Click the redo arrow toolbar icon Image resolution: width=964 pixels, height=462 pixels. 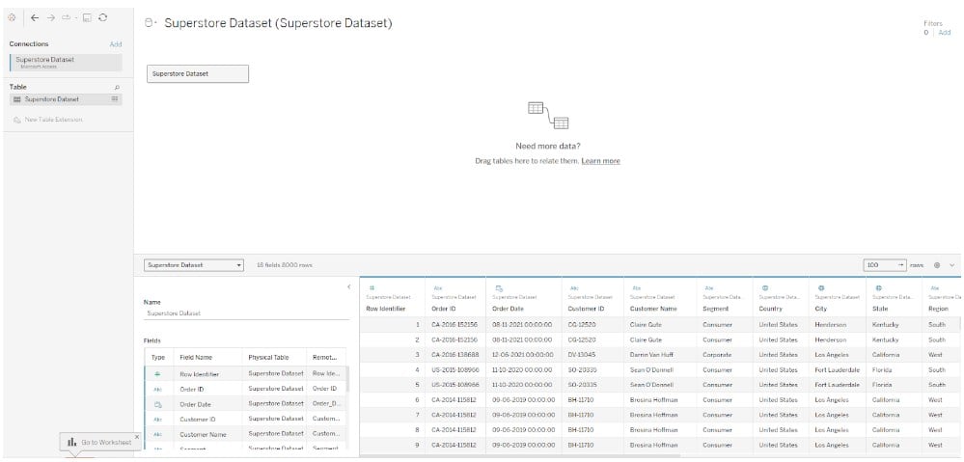[66, 18]
